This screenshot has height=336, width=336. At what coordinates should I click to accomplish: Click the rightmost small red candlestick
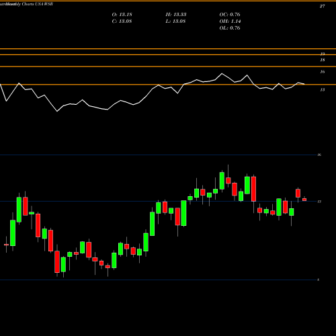pos(304,200)
